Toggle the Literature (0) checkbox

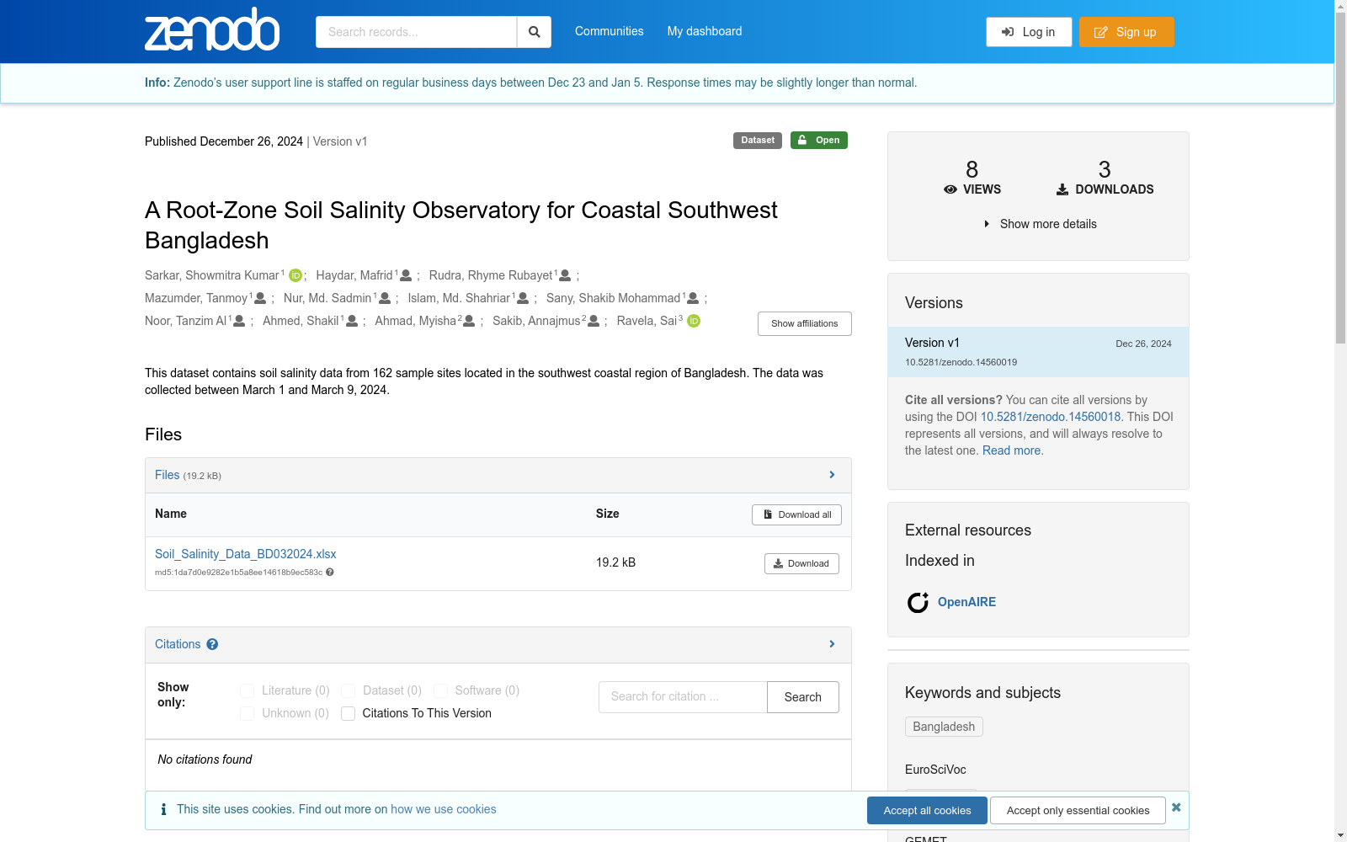(247, 690)
